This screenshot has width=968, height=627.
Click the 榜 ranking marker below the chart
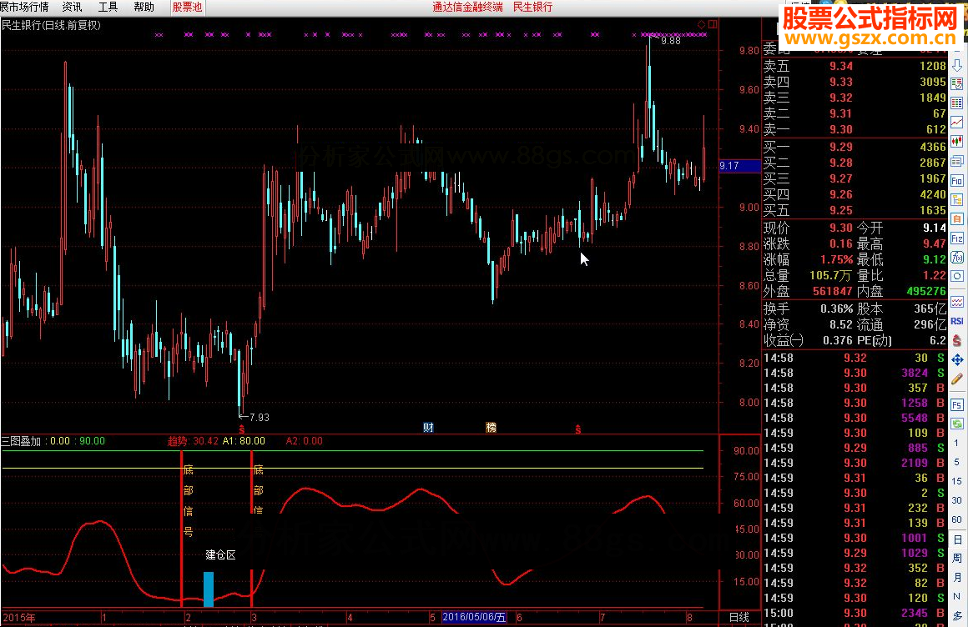pos(491,427)
